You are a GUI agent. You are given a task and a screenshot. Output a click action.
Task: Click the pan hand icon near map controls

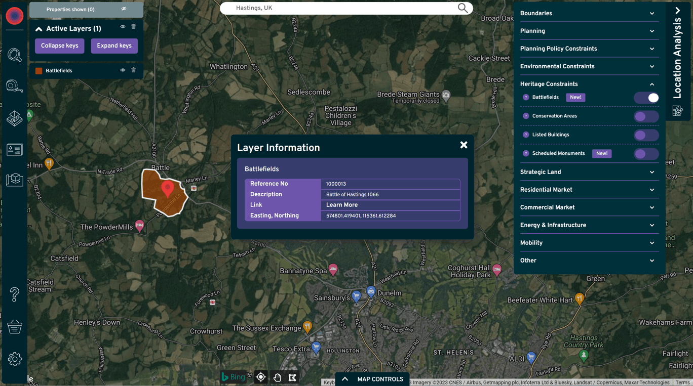(x=277, y=377)
